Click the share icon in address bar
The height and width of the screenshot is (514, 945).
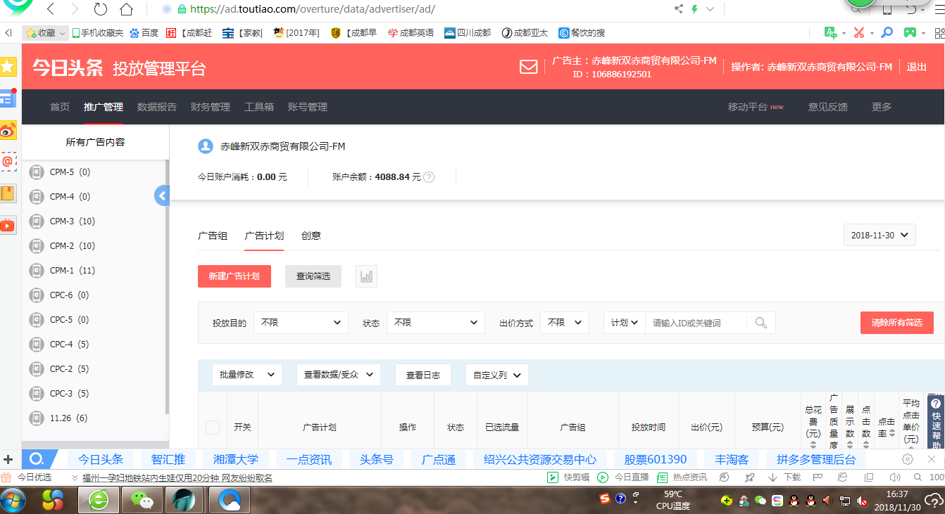[x=679, y=9]
